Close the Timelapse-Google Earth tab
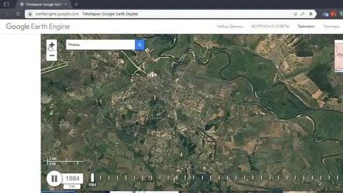Image resolution: width=343 pixels, height=193 pixels. (x=66, y=4)
